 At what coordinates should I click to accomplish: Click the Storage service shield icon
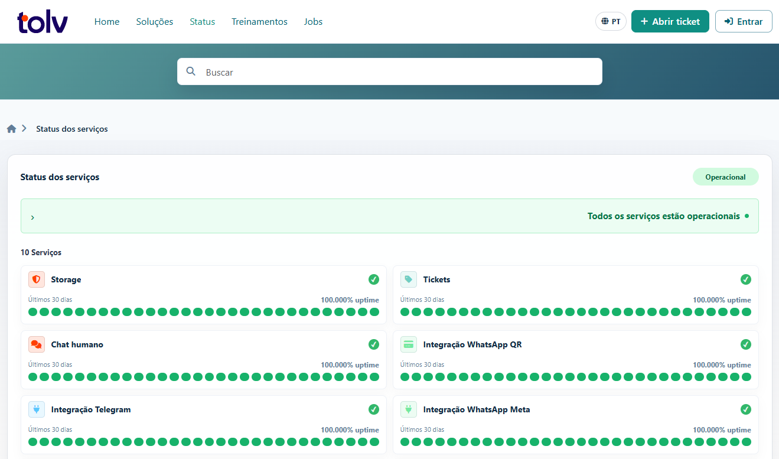pyautogui.click(x=37, y=279)
